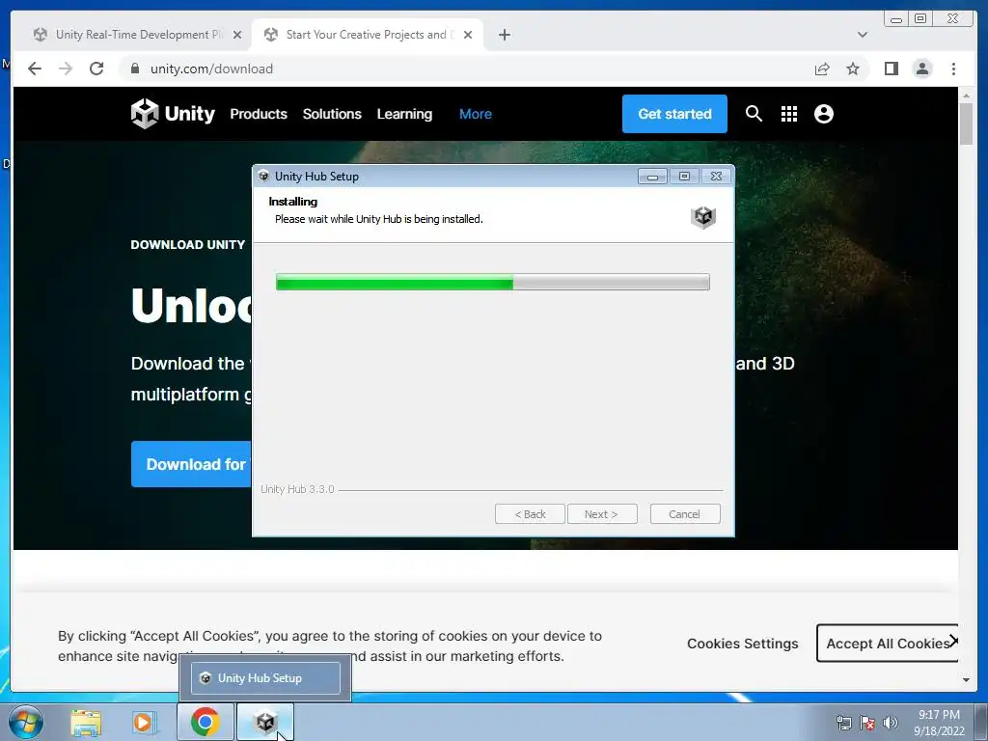Image resolution: width=988 pixels, height=741 pixels.
Task: Click the Unity logo on the website header
Action: point(173,114)
